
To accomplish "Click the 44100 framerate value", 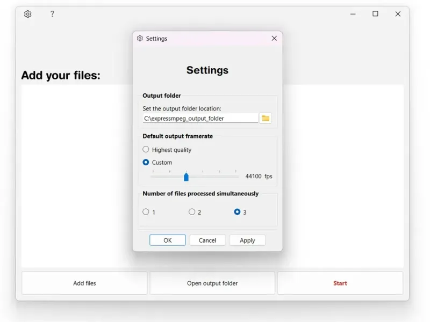I will tap(253, 176).
